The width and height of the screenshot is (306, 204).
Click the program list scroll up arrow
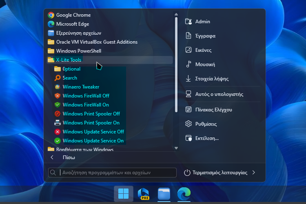pyautogui.click(x=176, y=14)
